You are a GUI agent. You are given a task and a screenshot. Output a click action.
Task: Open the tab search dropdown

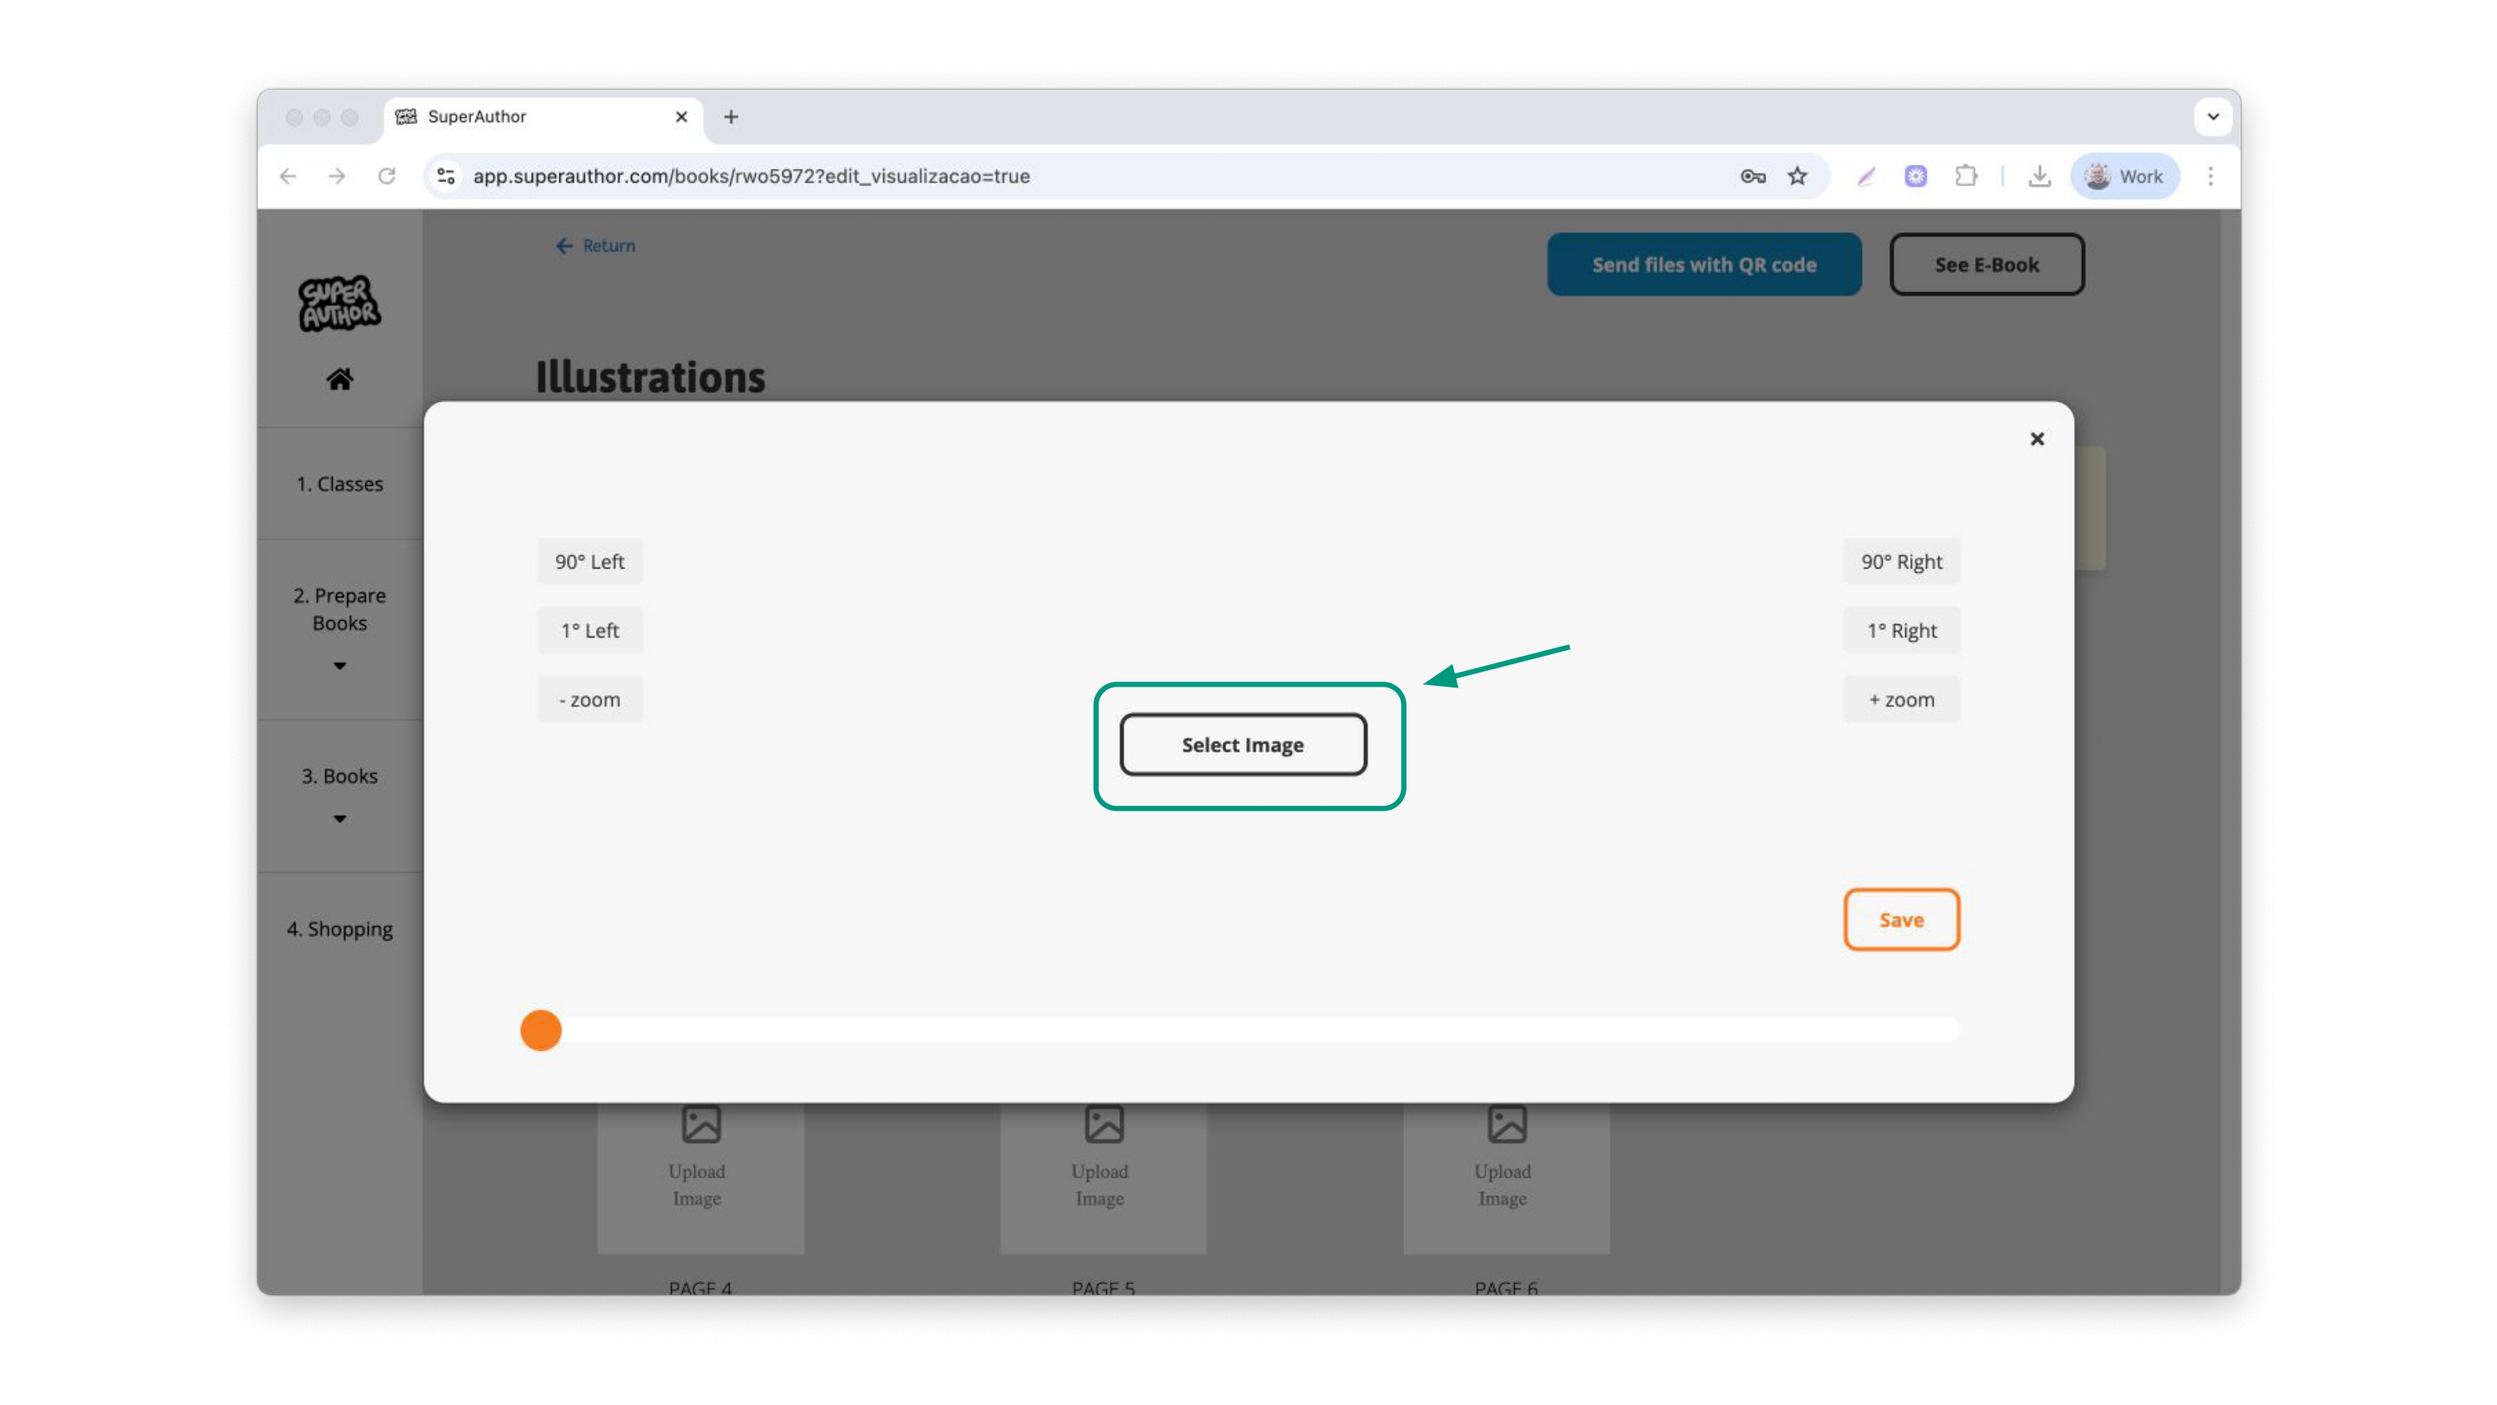click(x=2213, y=117)
